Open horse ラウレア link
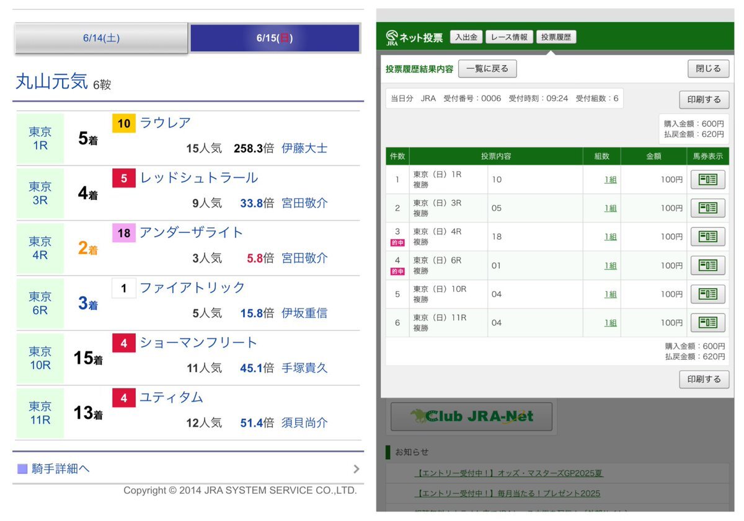The height and width of the screenshot is (521, 744). point(166,123)
